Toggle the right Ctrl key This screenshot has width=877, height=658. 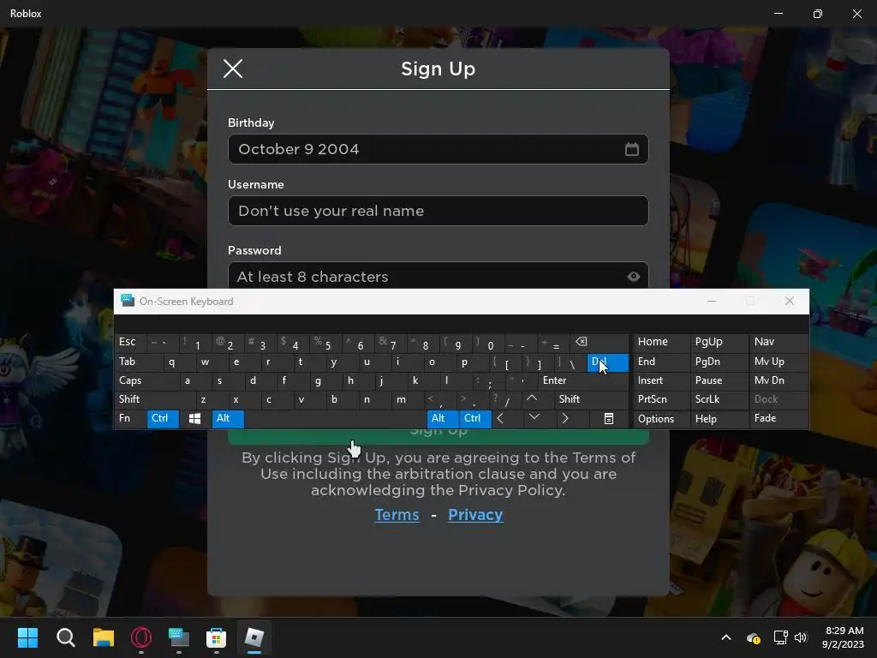[475, 418]
